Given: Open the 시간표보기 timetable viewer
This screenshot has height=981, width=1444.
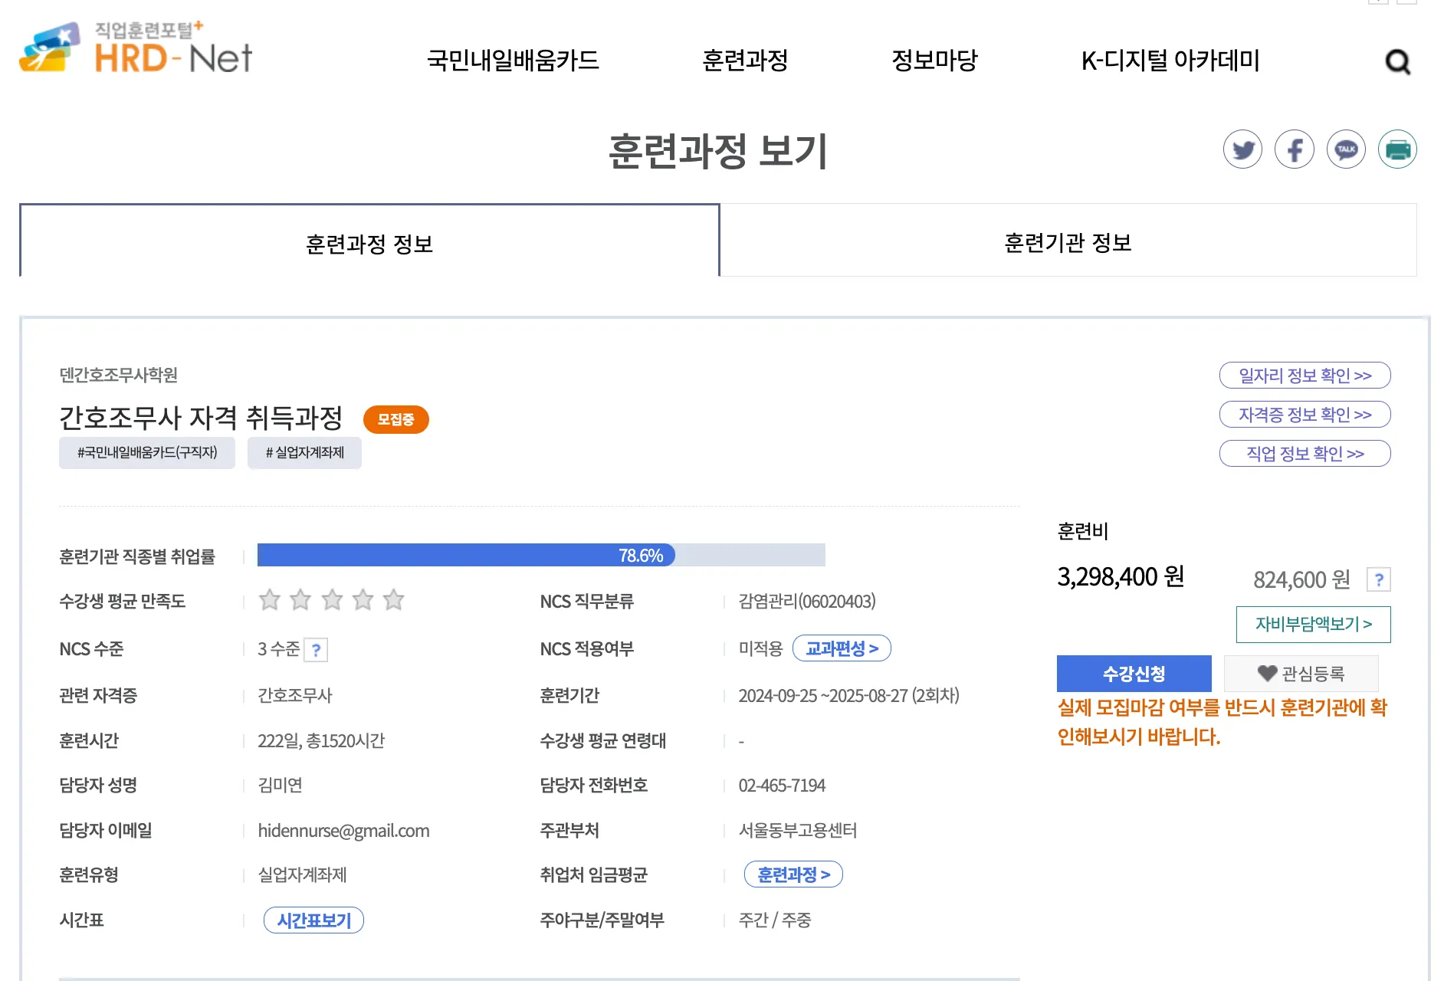Looking at the screenshot, I should [x=313, y=920].
